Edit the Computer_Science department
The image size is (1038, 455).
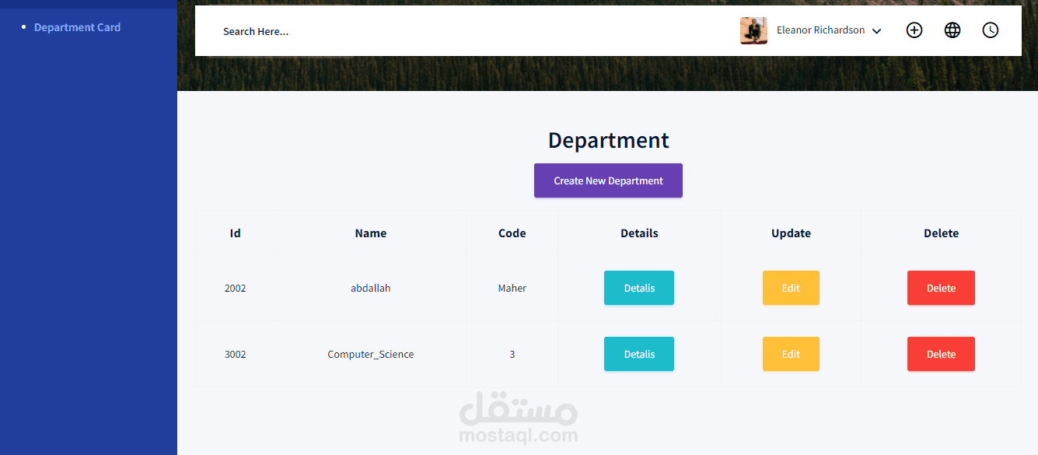[x=791, y=354]
